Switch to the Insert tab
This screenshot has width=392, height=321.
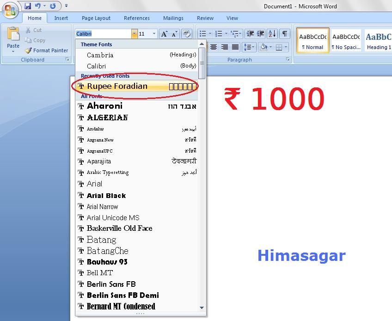(61, 18)
